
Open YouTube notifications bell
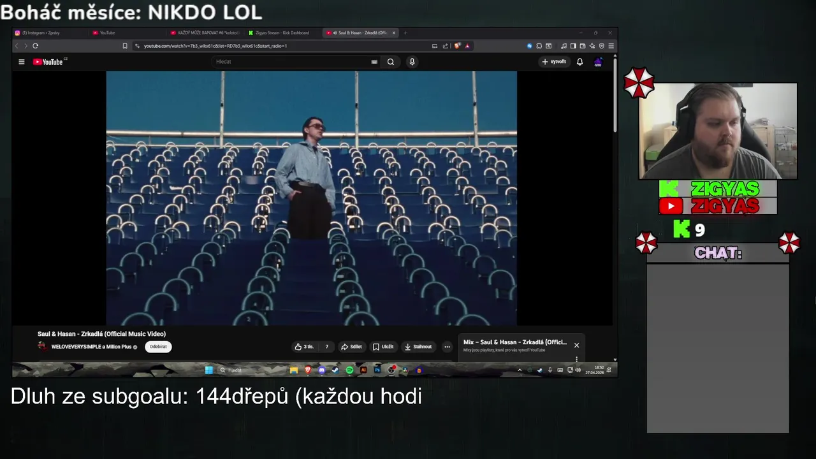click(579, 62)
